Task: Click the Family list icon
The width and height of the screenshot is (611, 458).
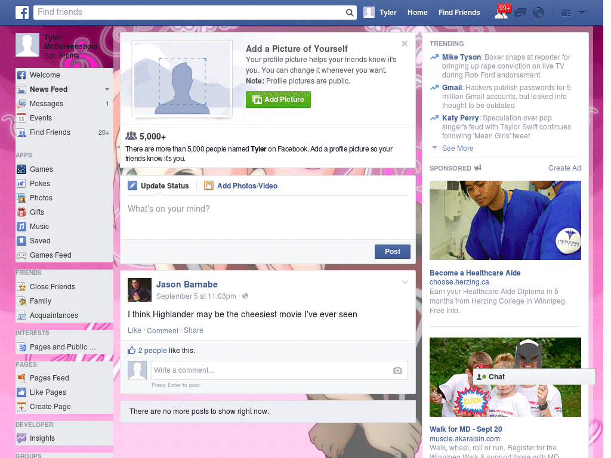Action: click(x=21, y=301)
